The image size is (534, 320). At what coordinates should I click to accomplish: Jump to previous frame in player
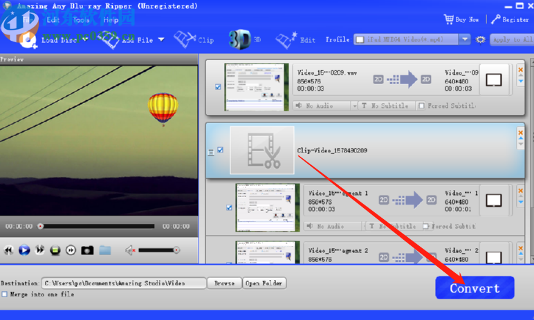(x=8, y=251)
